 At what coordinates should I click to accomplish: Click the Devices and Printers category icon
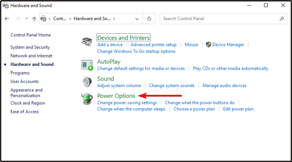[x=87, y=42]
